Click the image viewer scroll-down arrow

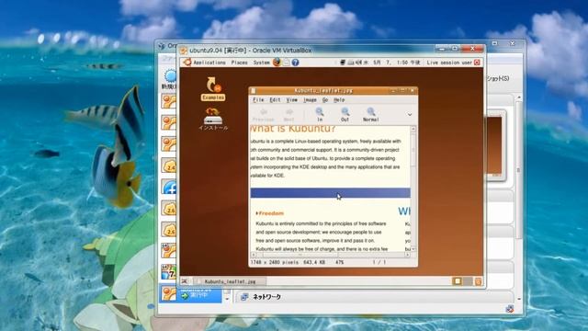tap(413, 249)
